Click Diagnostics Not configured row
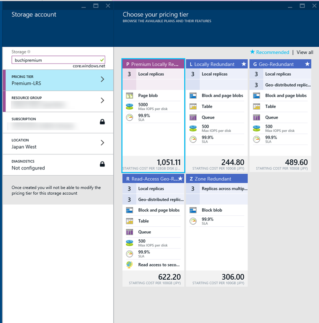This screenshot has height=323, width=319. click(58, 165)
